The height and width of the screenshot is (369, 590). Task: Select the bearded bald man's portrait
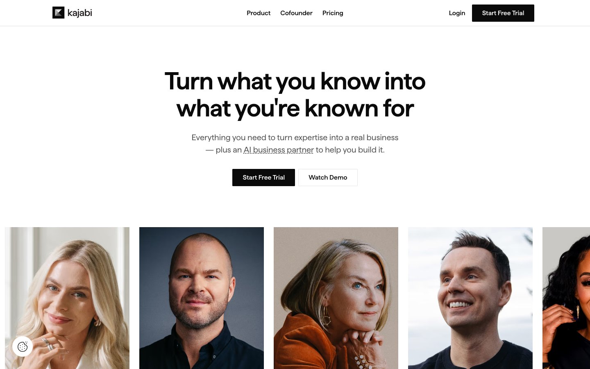pos(202,298)
